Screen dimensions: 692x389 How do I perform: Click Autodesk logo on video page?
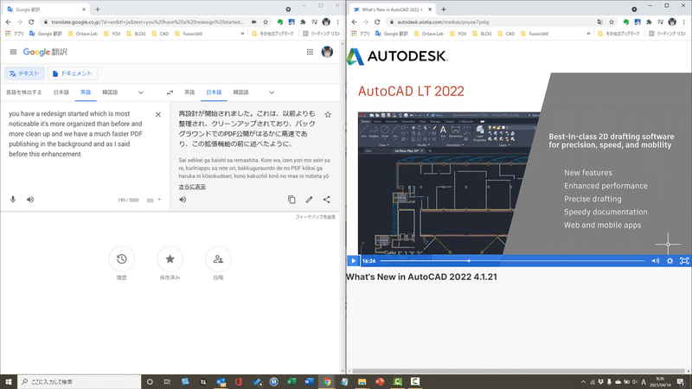397,56
